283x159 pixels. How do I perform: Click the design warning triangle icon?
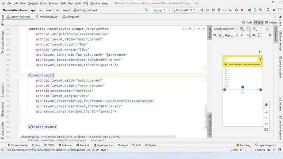(x=267, y=29)
